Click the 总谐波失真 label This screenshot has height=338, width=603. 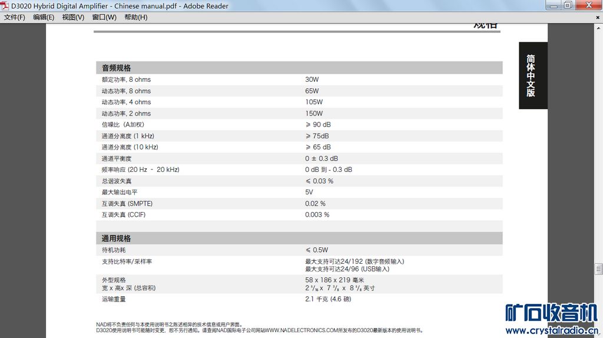(x=117, y=181)
